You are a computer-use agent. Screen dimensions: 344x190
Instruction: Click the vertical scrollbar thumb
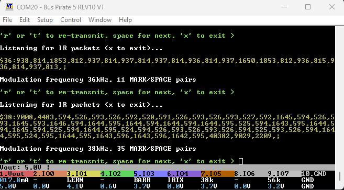[340, 176]
